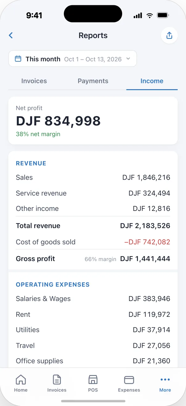Go back using the left chevron
Viewport: 186px width, 406px height.
pos(11,35)
